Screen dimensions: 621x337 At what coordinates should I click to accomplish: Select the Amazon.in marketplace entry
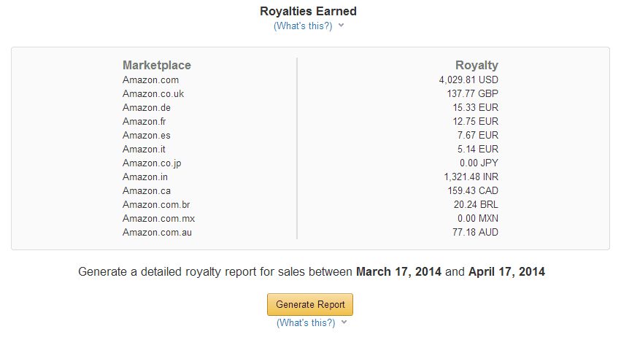coord(145,177)
